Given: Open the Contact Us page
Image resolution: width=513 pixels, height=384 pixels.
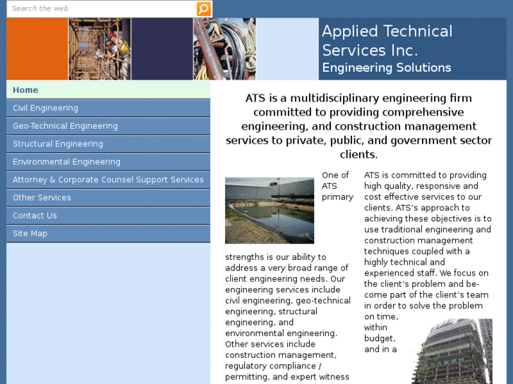Looking at the screenshot, I should 108,216.
